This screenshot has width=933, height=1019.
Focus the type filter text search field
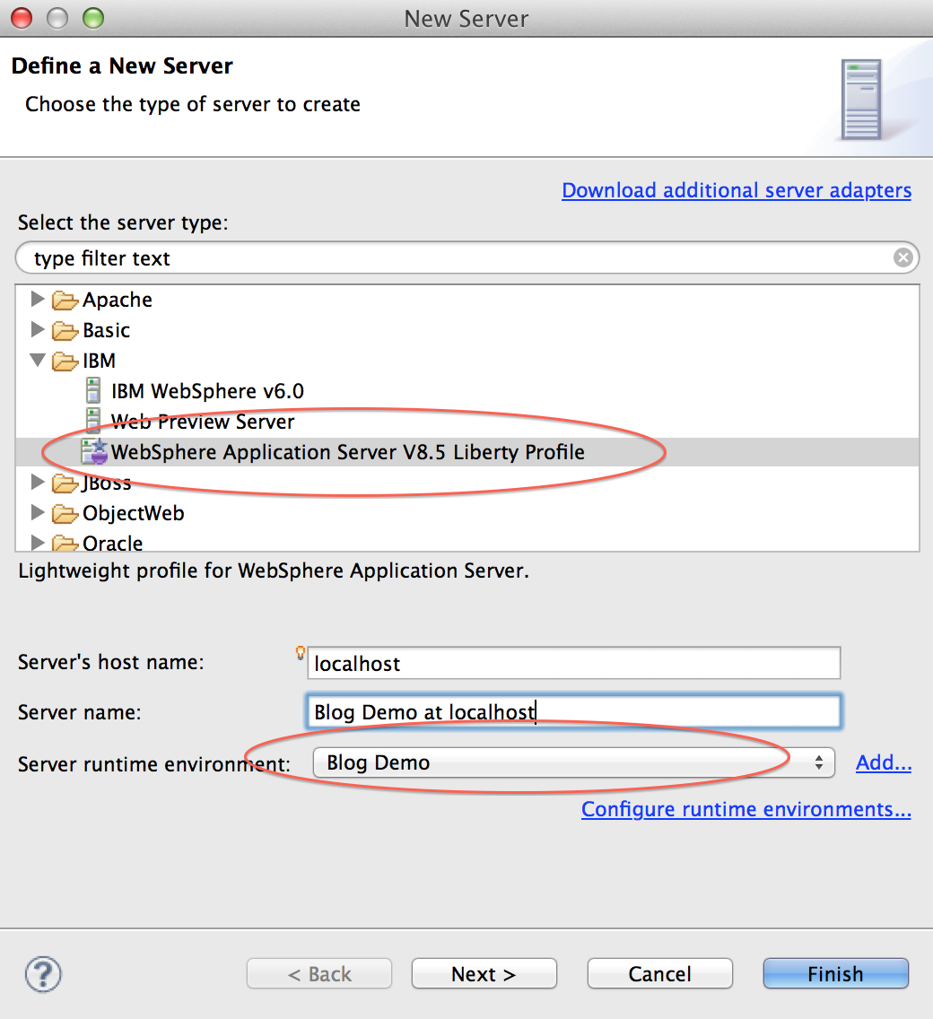pyautogui.click(x=466, y=258)
